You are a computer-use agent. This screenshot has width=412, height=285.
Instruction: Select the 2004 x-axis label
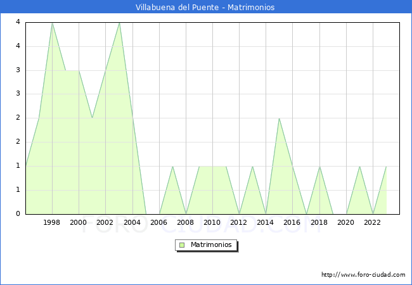click(x=132, y=222)
